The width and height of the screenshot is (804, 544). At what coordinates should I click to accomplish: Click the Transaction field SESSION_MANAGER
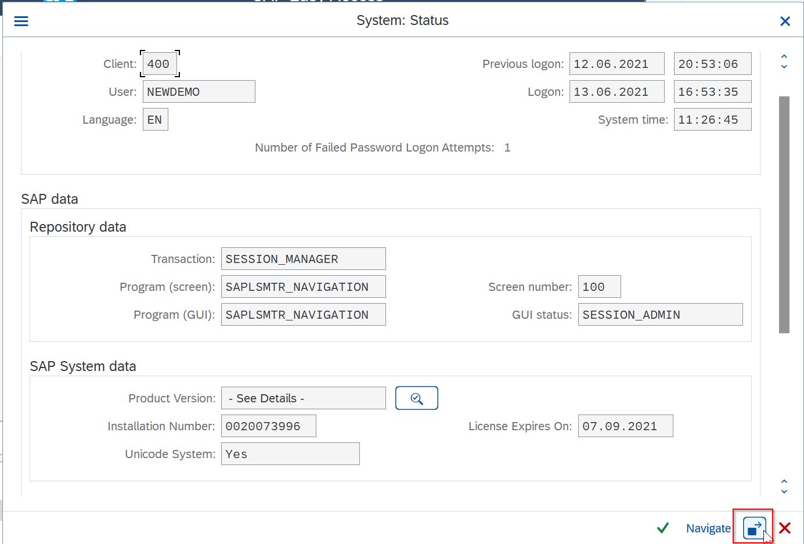pos(303,259)
